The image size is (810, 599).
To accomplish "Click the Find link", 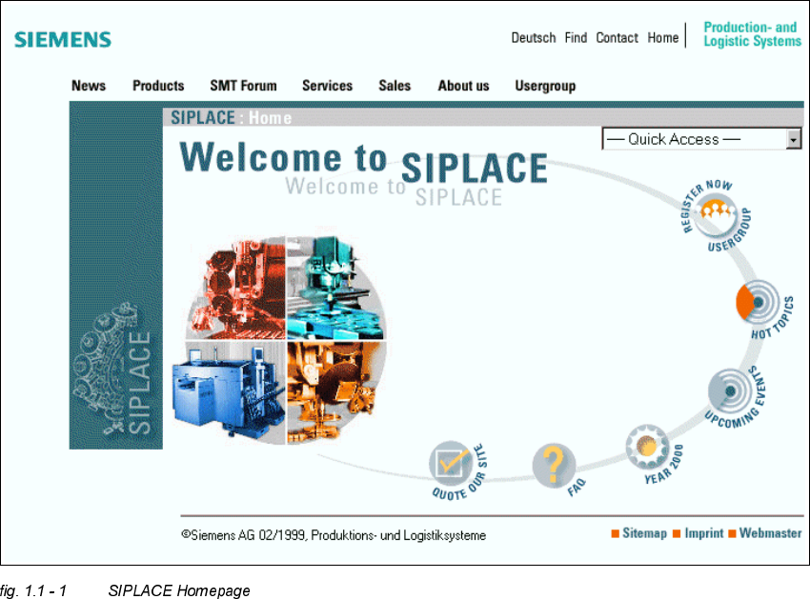I will [576, 38].
